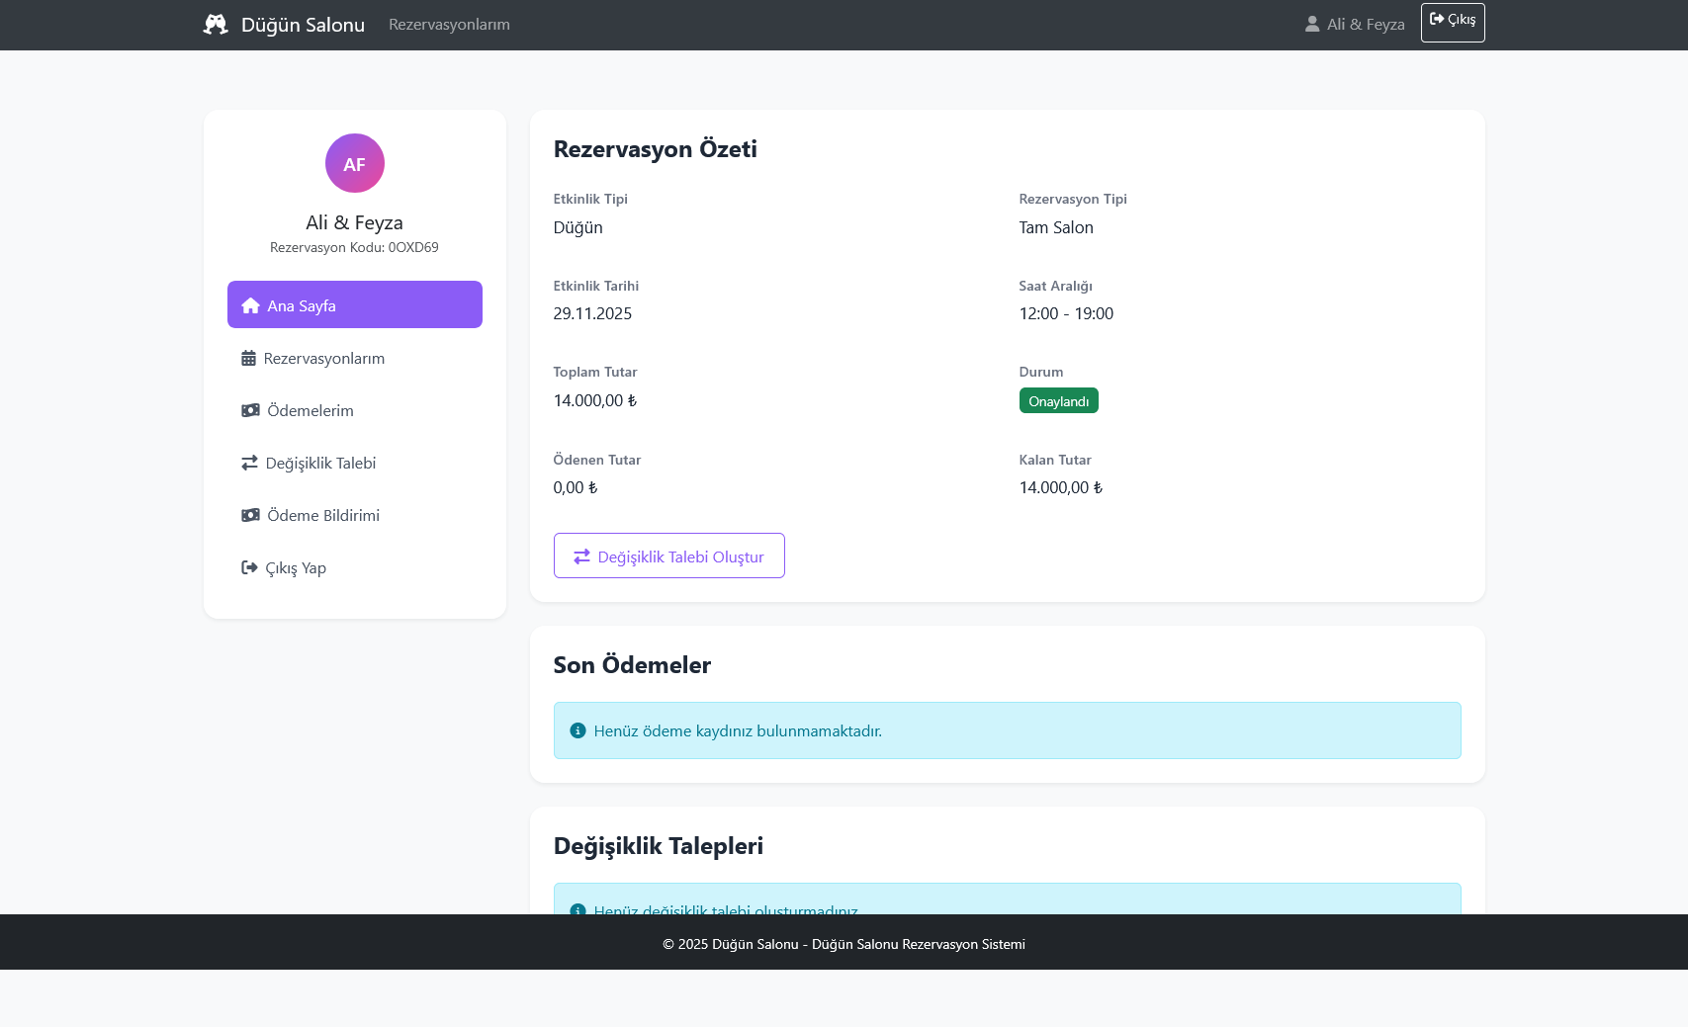Screen dimensions: 1688x1027
Task: Click the logout icon beside Çıkış Yap
Action: click(249, 567)
